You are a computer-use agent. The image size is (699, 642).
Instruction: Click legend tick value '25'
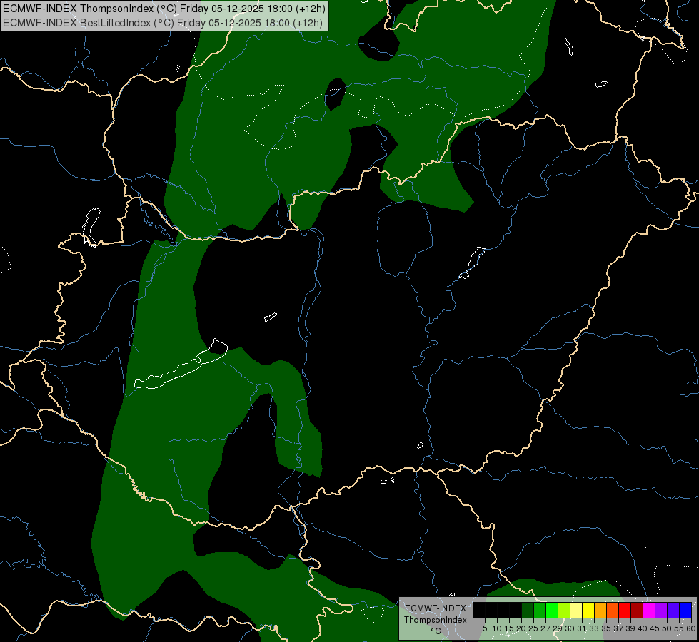[533, 628]
